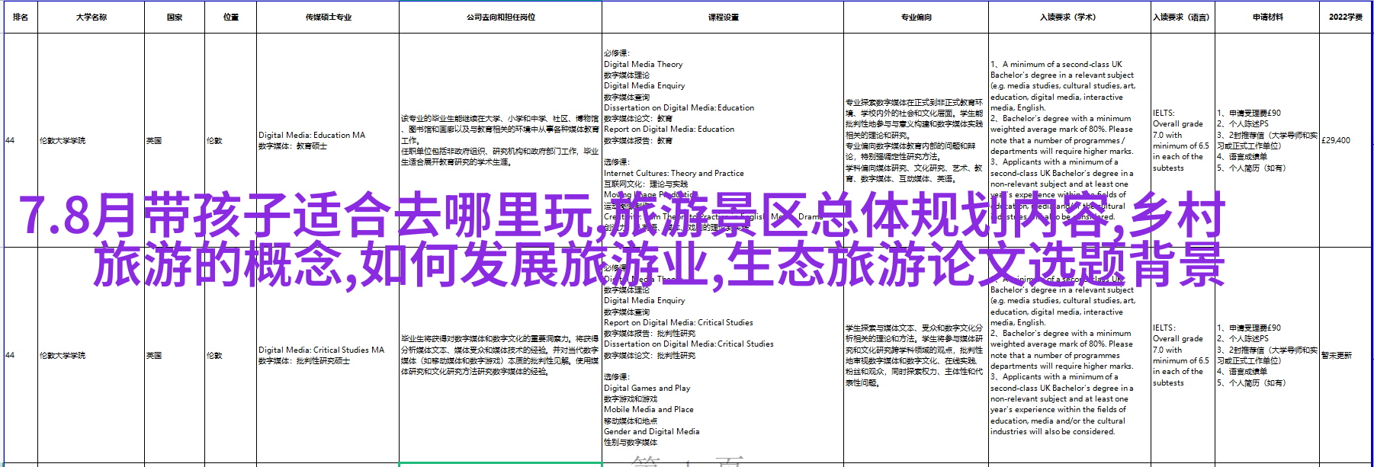Click the course cell listing Digital Games and Play
Screen dimensions: 1374x467
pos(723,355)
